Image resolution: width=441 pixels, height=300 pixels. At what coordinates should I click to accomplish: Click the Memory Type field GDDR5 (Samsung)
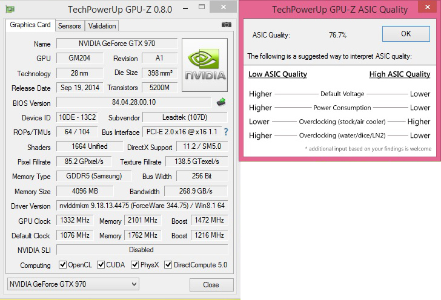(x=94, y=176)
